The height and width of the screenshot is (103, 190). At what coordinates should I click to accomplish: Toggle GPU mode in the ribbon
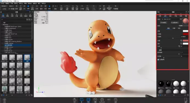coord(24,7)
